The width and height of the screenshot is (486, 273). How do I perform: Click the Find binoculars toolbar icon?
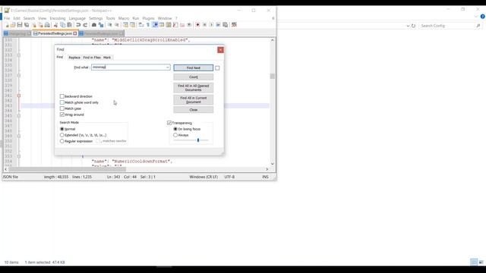point(94,25)
